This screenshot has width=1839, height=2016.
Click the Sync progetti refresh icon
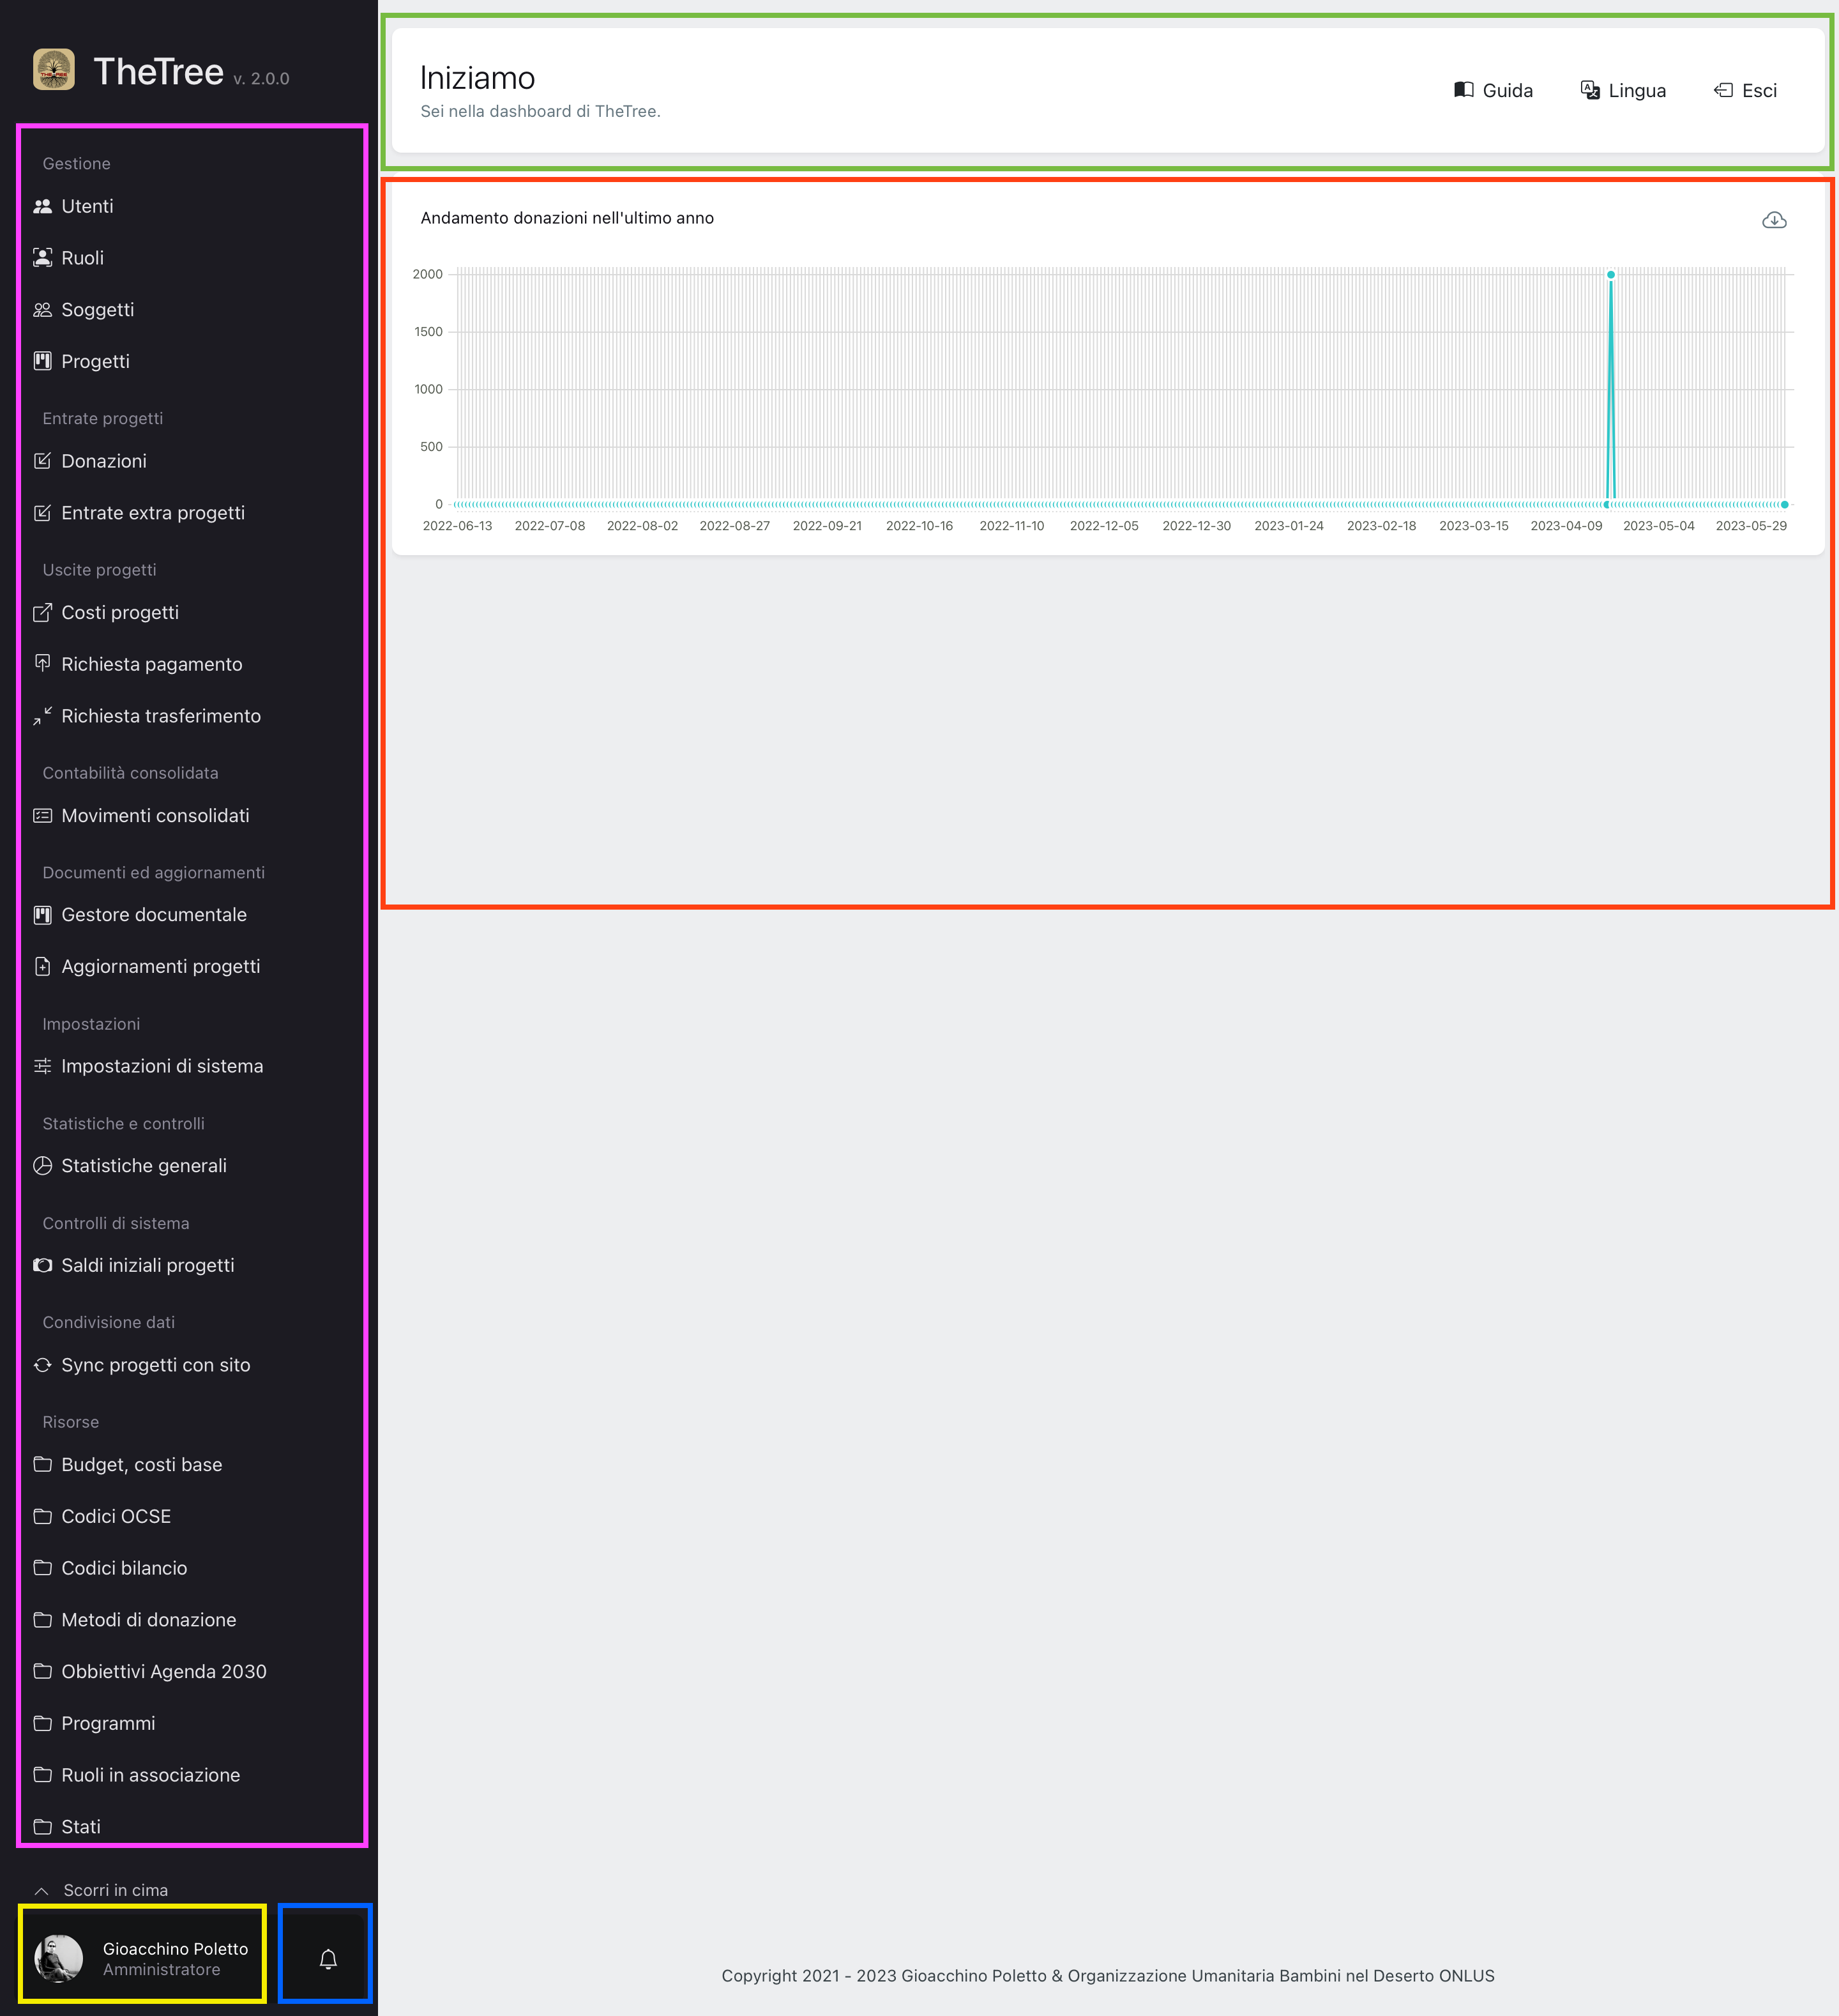tap(42, 1365)
